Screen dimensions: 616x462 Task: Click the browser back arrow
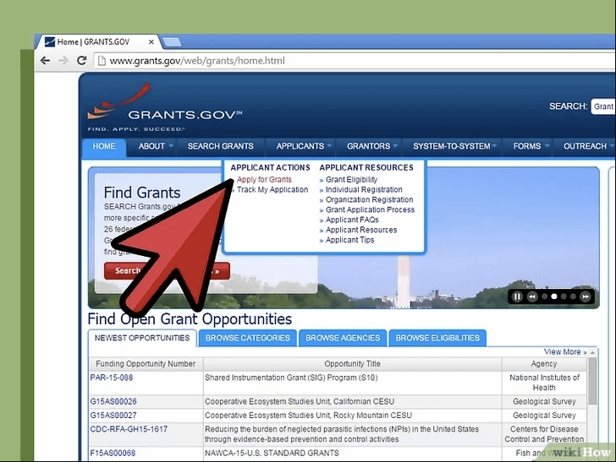[45, 61]
